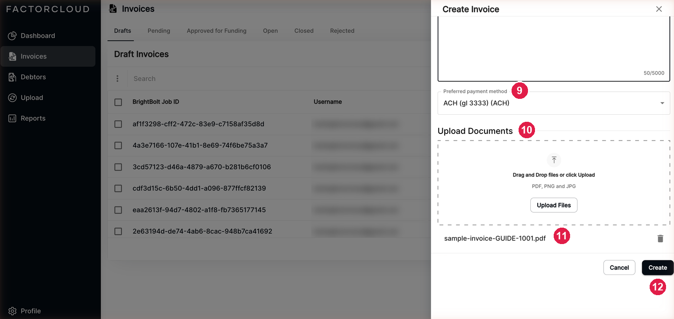Check the row for job af1f3298-cff2-472c-83e9-c7158af35d8d

pos(118,124)
